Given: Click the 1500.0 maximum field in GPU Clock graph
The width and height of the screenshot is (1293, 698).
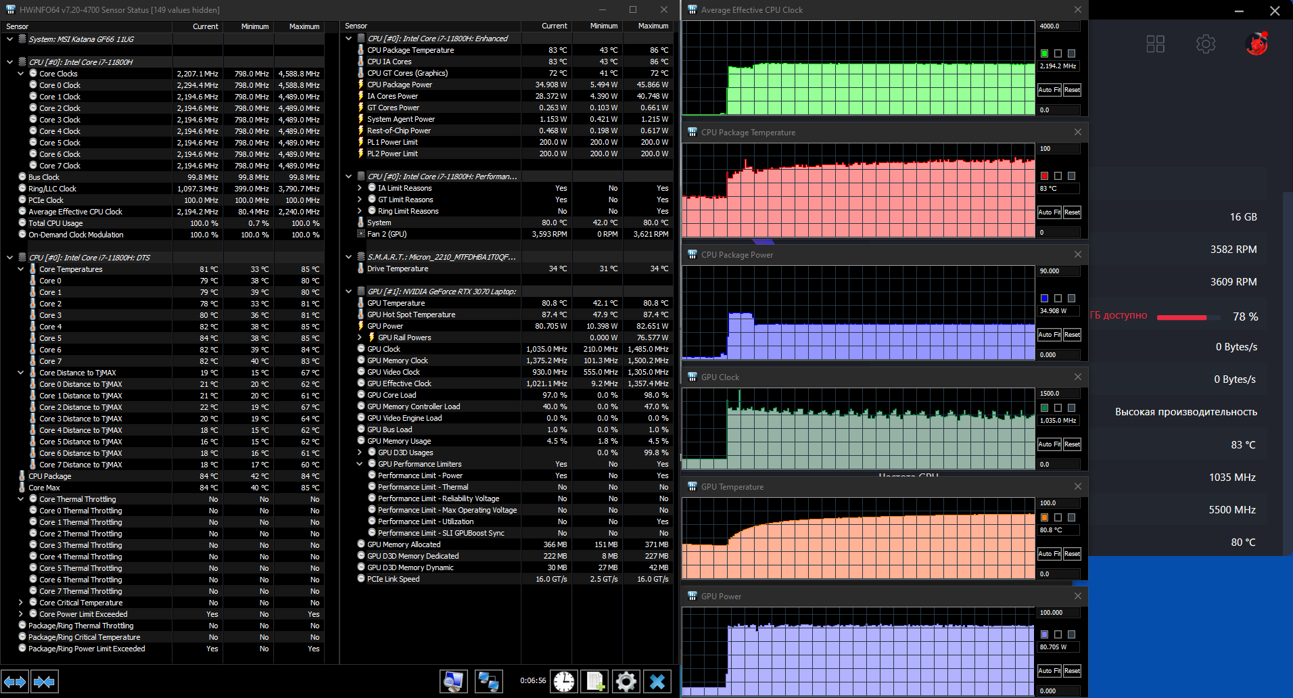Looking at the screenshot, I should pyautogui.click(x=1059, y=394).
